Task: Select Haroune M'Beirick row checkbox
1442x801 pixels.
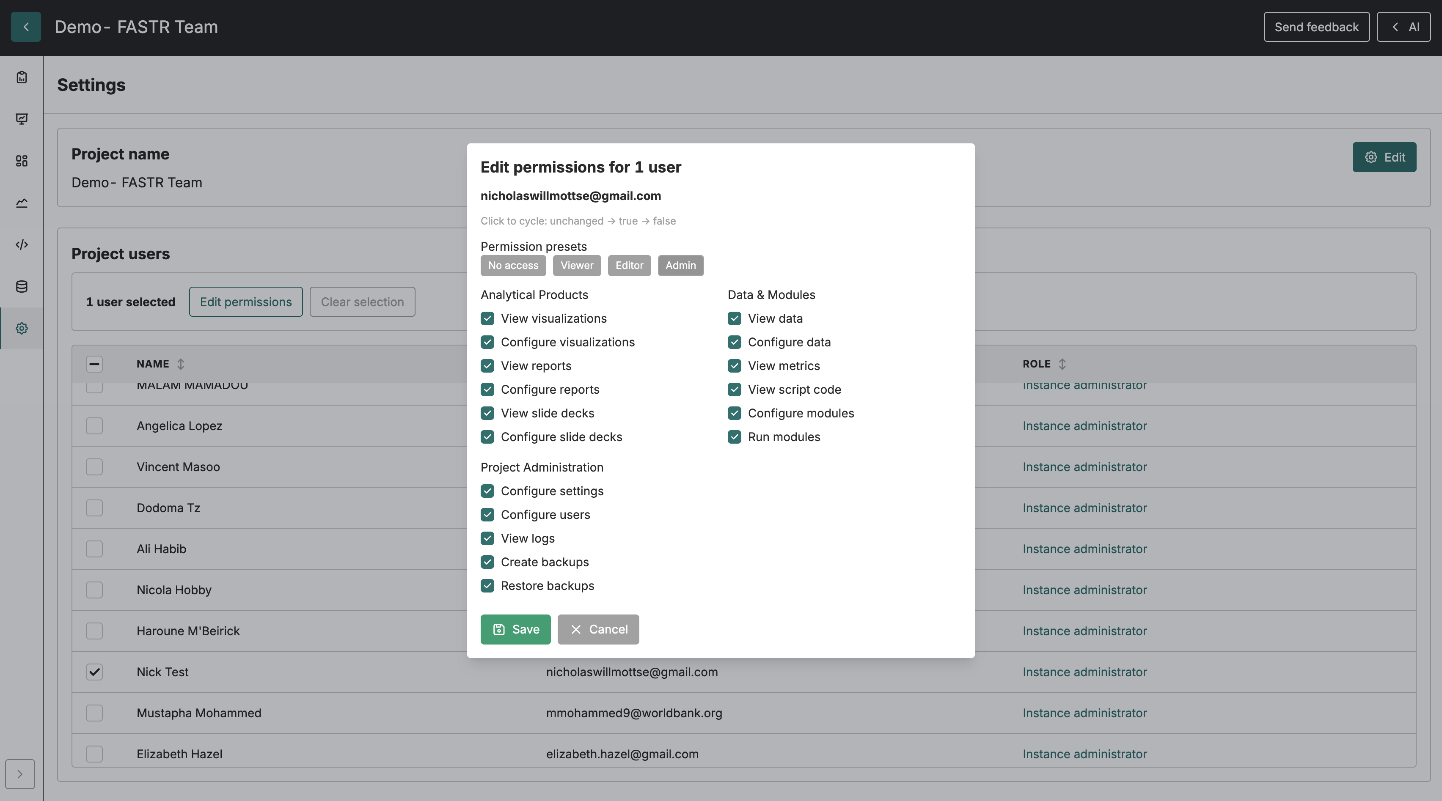Action: (x=95, y=631)
